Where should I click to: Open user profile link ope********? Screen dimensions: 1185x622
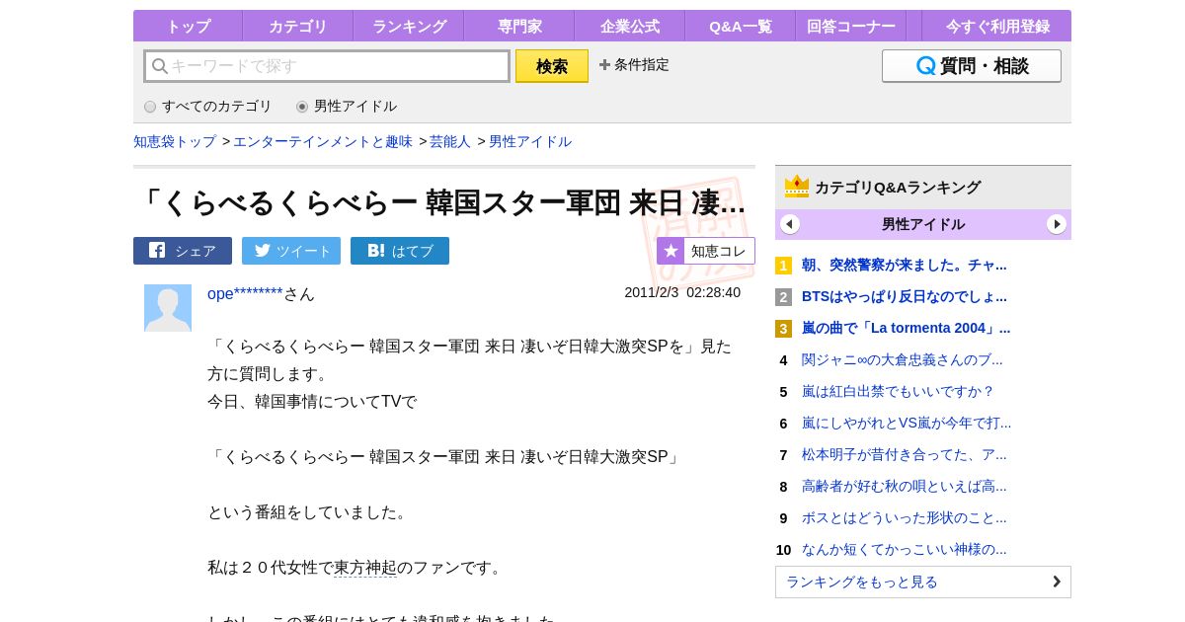(245, 293)
